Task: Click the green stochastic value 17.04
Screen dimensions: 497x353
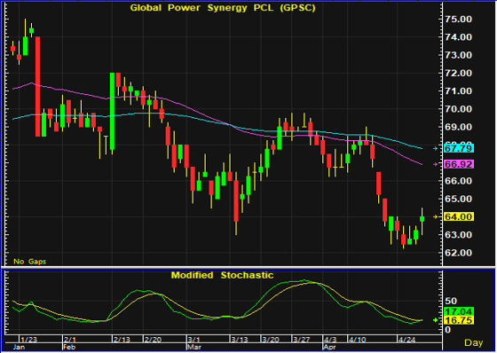Action: 459,311
